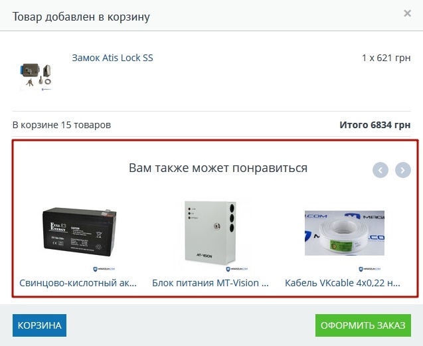Open the Кабель VKcable 4x0,22 link
The height and width of the screenshot is (346, 423).
pyautogui.click(x=343, y=283)
